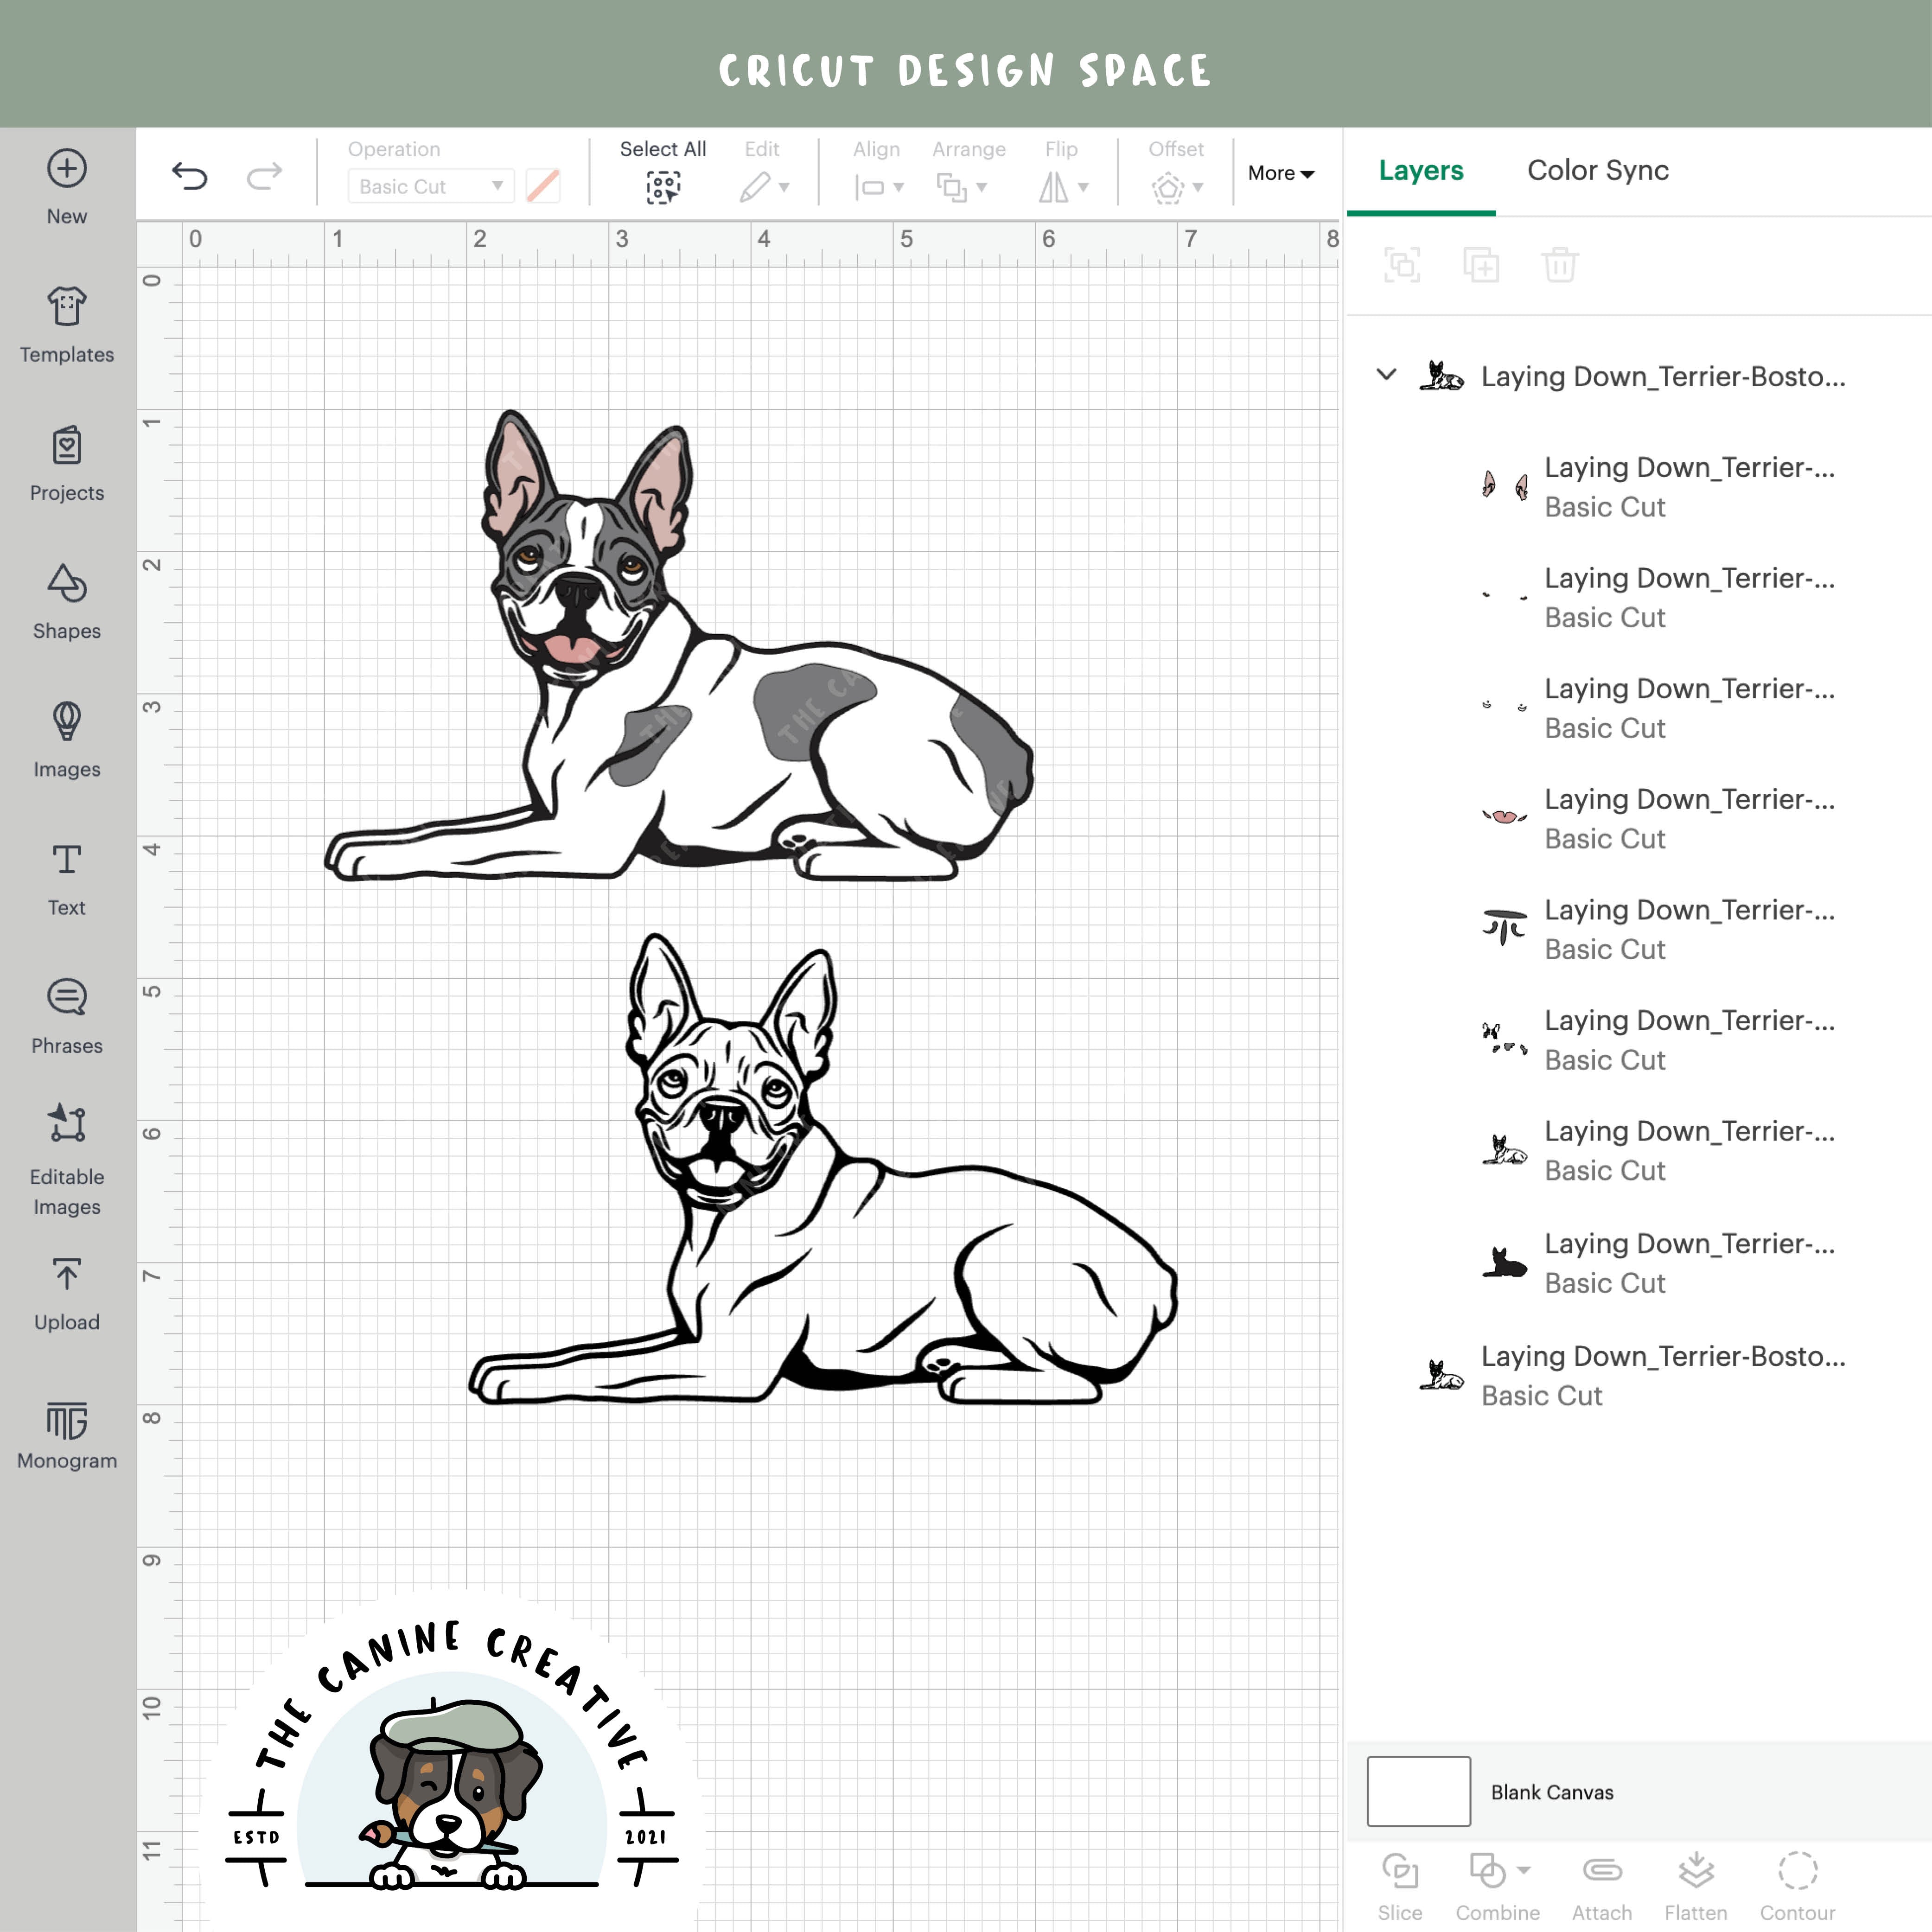
Task: Switch to the Color Sync tab
Action: (x=1597, y=170)
